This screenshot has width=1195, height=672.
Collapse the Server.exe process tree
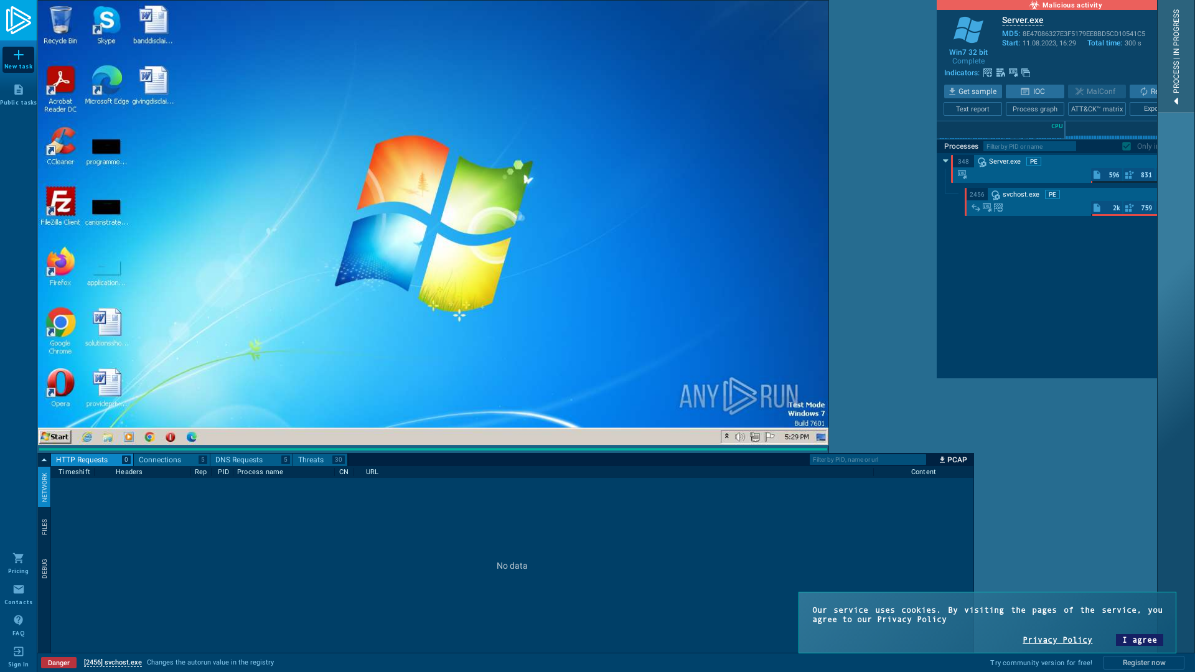(945, 161)
